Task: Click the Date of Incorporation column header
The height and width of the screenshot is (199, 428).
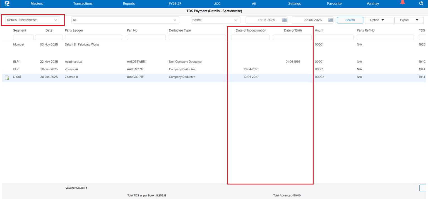Action: 251,30
